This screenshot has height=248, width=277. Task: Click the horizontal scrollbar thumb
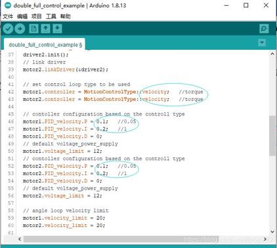tap(121, 239)
